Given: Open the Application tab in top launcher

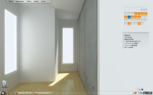Looking at the screenshot, I should point(20,2).
